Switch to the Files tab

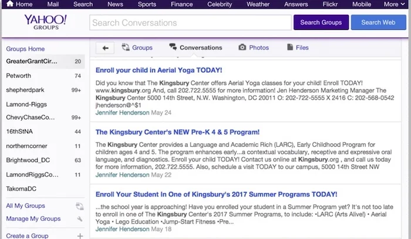coord(298,48)
